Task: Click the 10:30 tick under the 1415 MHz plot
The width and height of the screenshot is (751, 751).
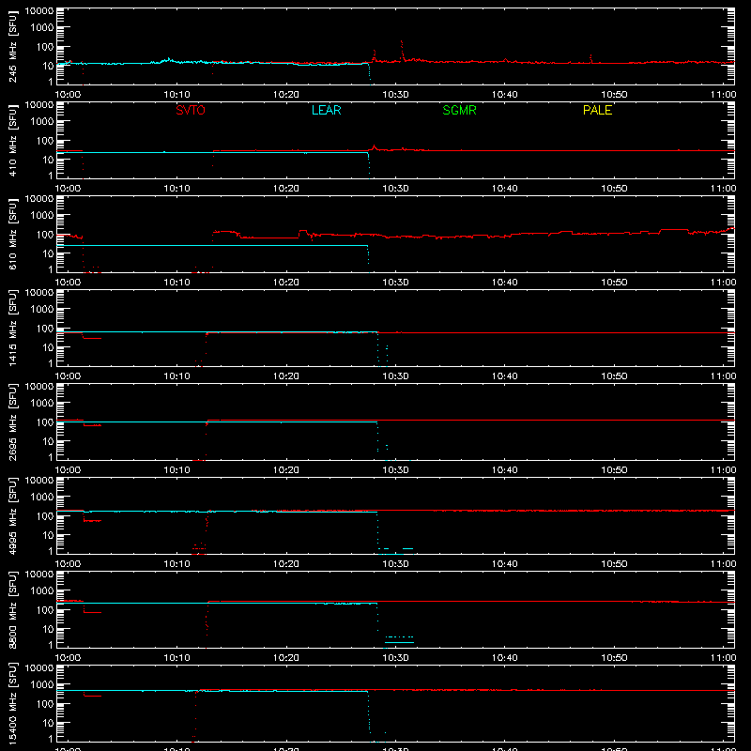Action: tap(395, 376)
